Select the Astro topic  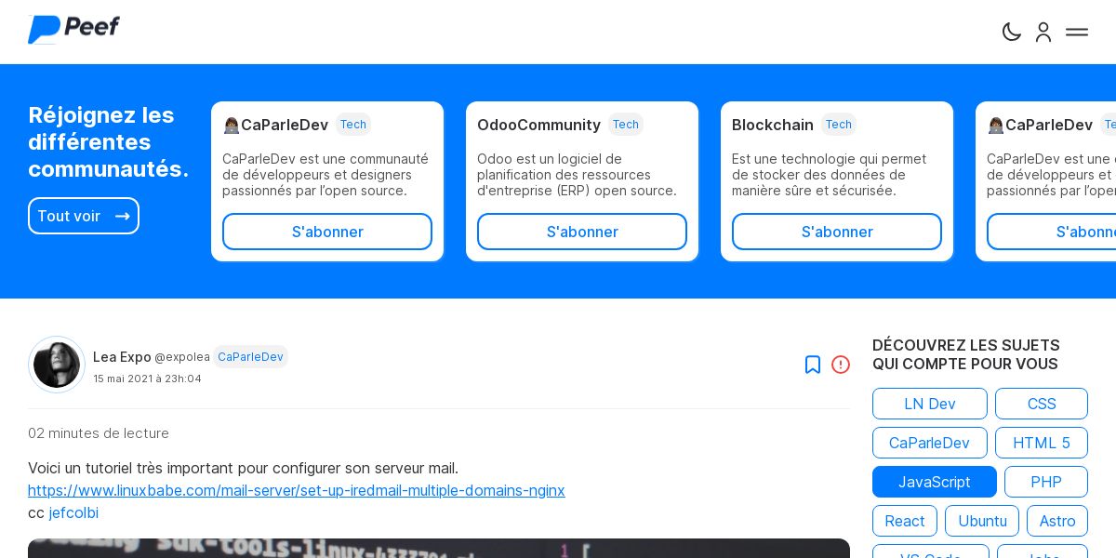coord(1057,521)
